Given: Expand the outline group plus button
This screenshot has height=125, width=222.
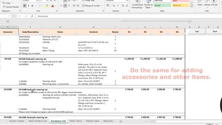Looking at the screenshot, I should (x=8, y=22).
